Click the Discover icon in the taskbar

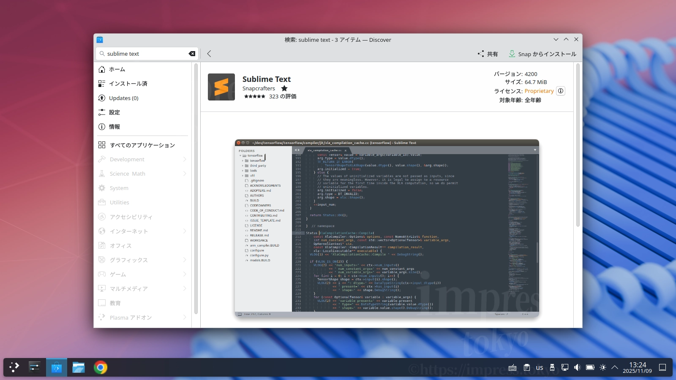pyautogui.click(x=57, y=367)
